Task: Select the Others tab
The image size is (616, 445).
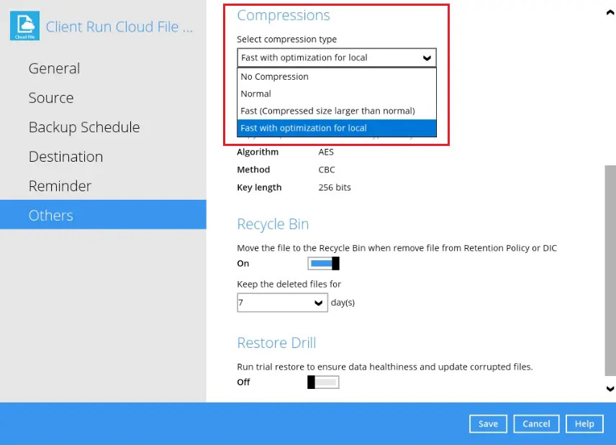Action: (51, 216)
